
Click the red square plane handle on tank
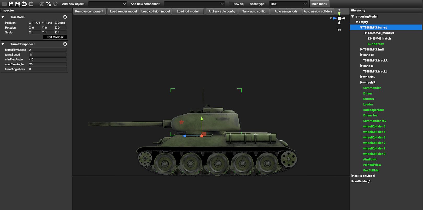point(204,134)
